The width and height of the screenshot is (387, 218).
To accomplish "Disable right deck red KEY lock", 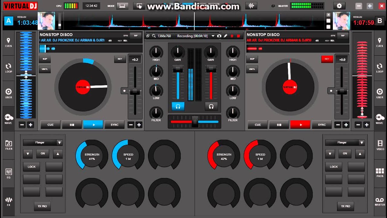I will click(327, 59).
